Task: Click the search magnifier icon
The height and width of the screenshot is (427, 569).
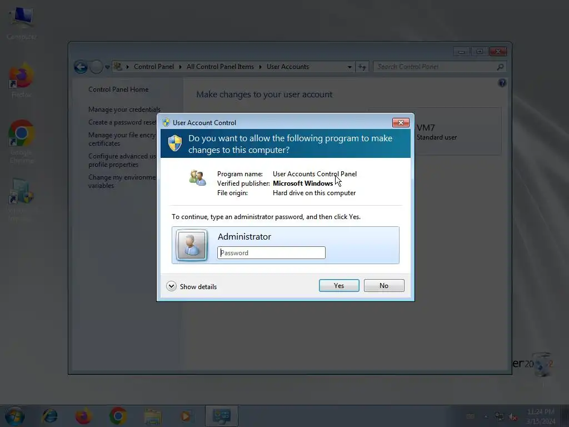Action: coord(500,67)
